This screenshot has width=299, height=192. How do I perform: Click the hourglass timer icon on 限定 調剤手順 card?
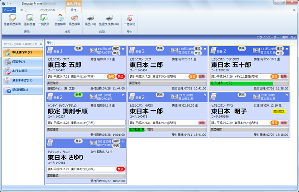93,97
